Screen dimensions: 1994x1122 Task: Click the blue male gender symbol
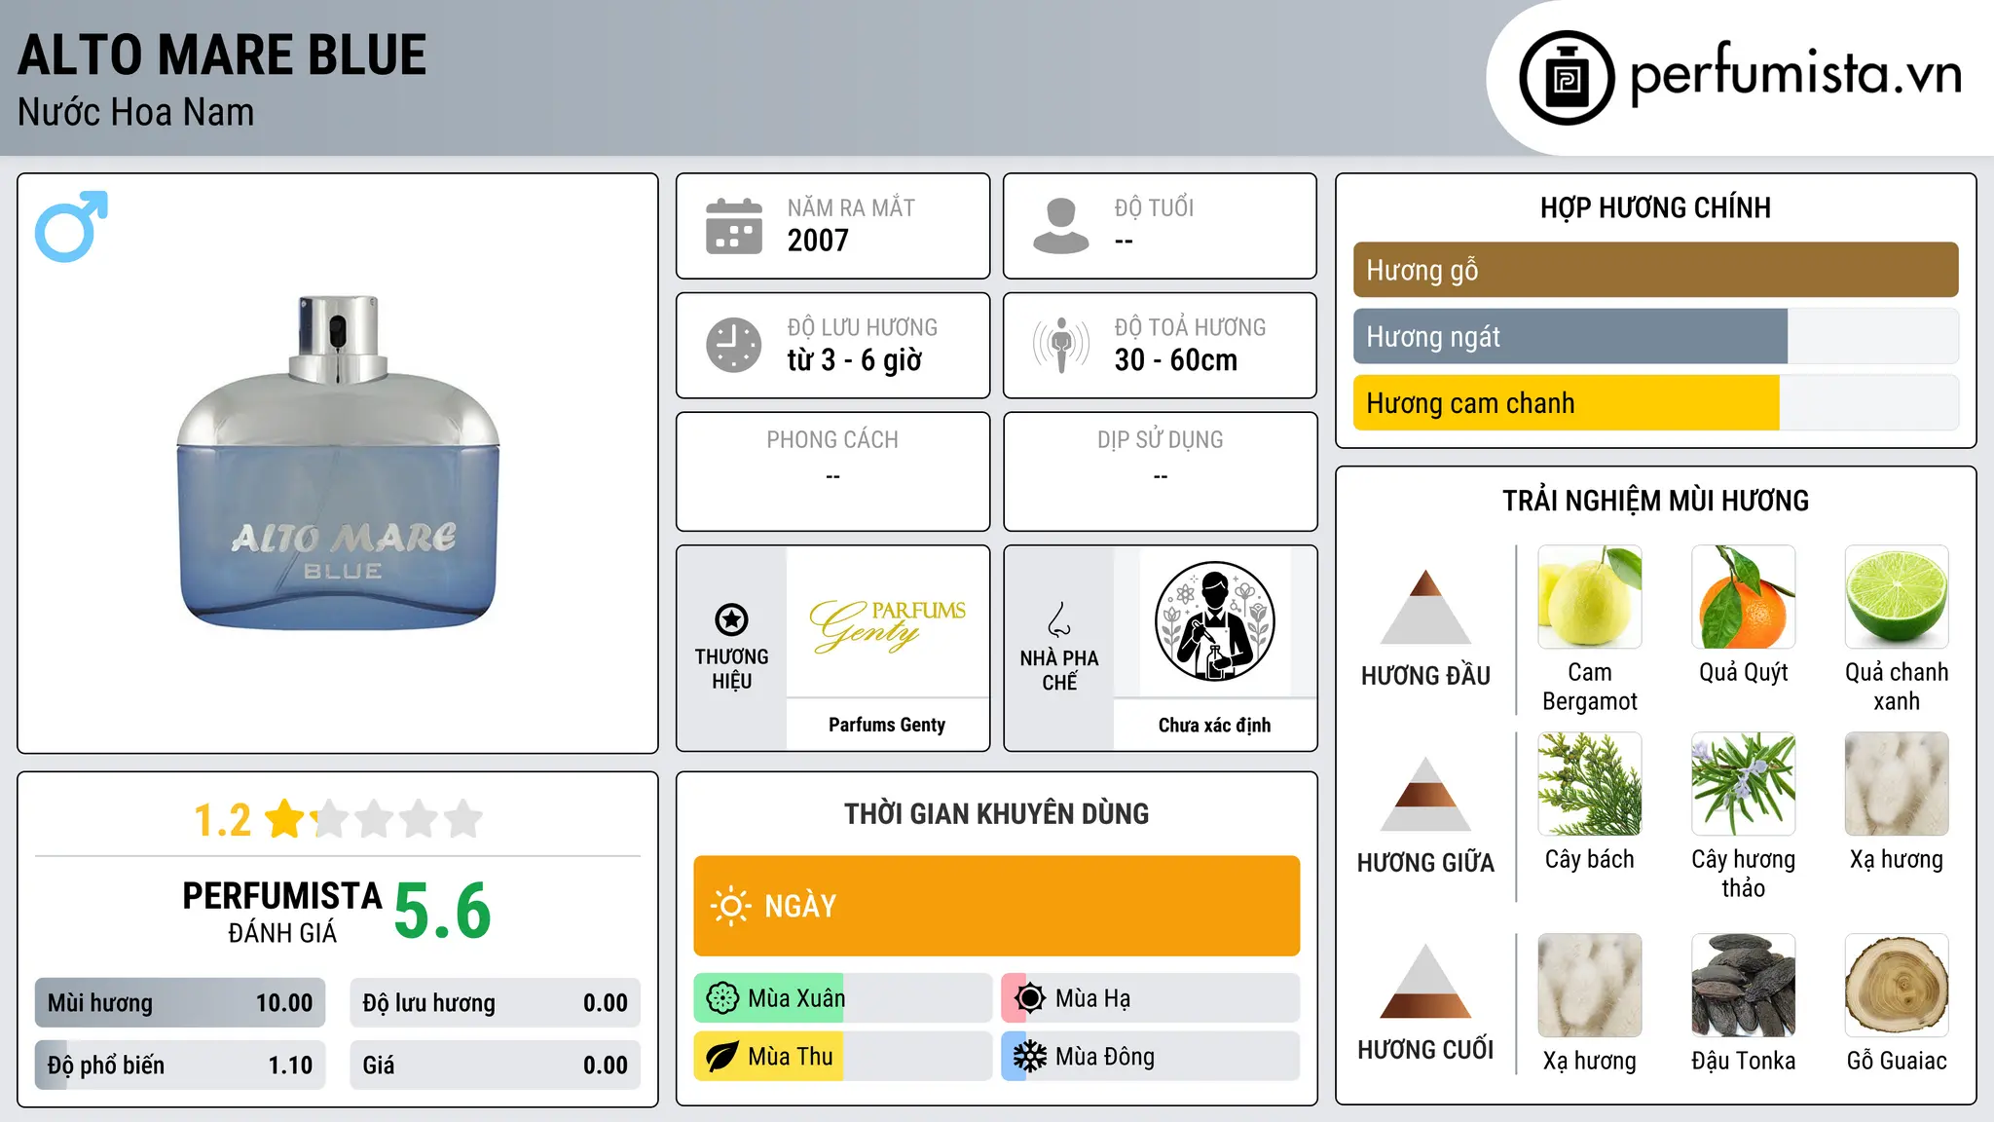click(x=71, y=226)
